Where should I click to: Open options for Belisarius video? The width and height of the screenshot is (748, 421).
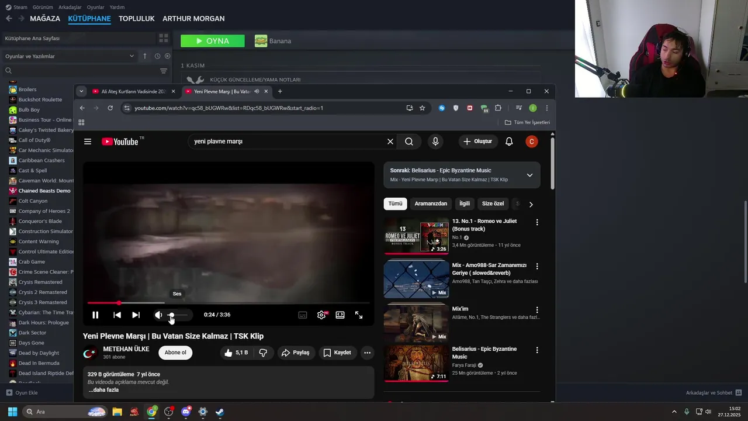(537, 350)
